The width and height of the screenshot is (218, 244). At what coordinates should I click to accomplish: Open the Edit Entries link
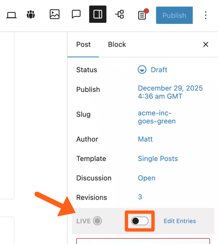tap(180, 221)
